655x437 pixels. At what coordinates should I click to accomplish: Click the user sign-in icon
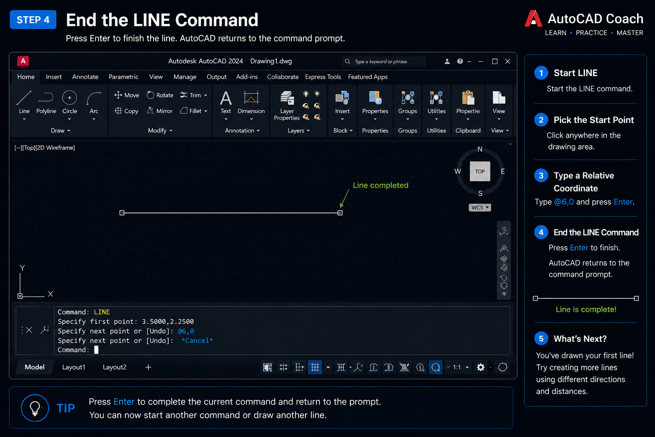[x=447, y=61]
